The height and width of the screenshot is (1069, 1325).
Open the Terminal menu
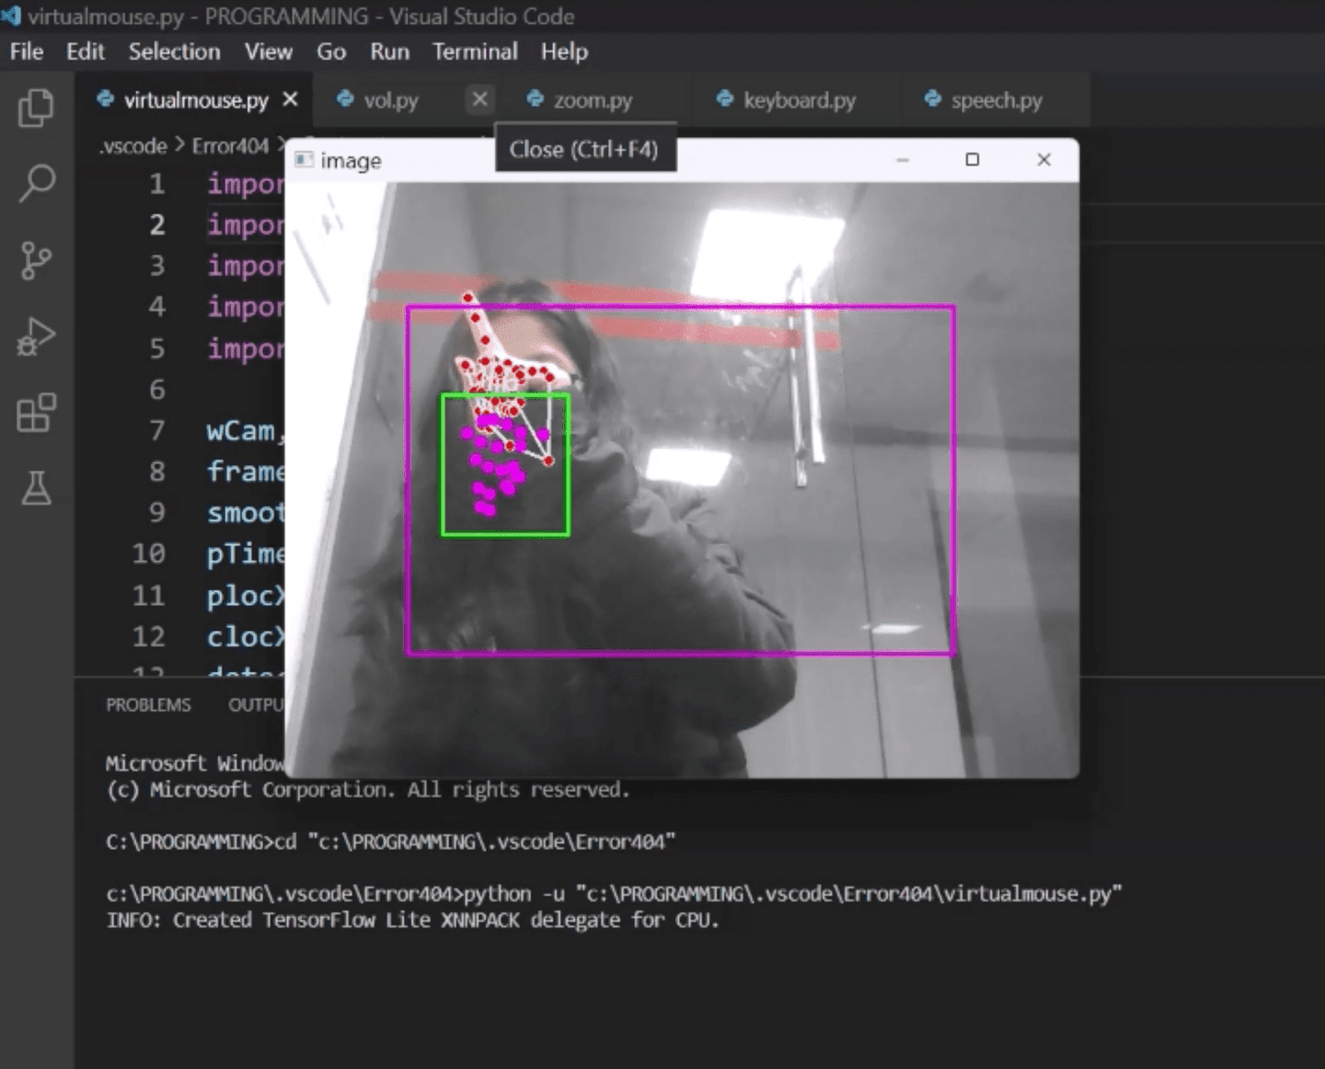(x=475, y=52)
